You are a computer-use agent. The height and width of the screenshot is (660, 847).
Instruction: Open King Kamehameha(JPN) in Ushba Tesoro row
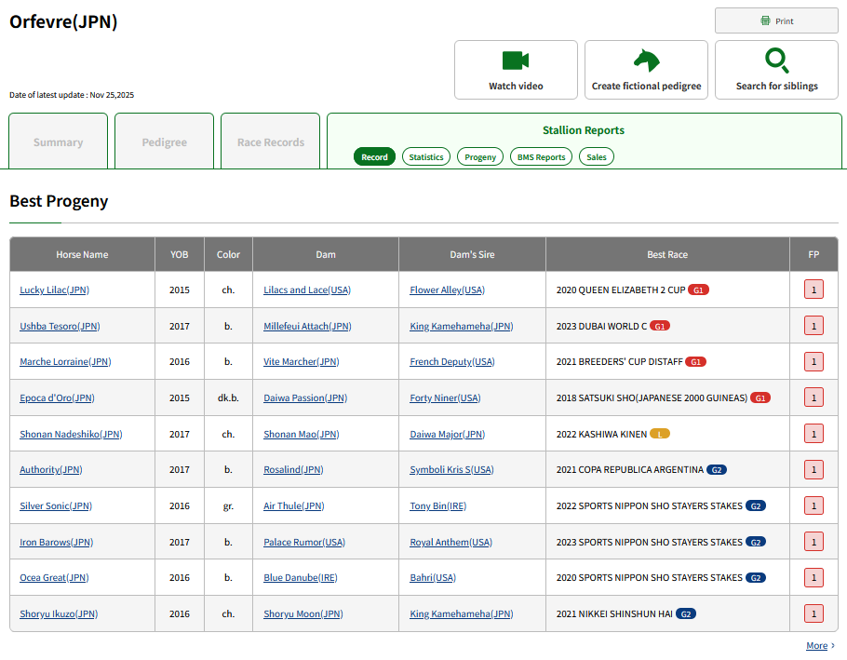tap(462, 326)
